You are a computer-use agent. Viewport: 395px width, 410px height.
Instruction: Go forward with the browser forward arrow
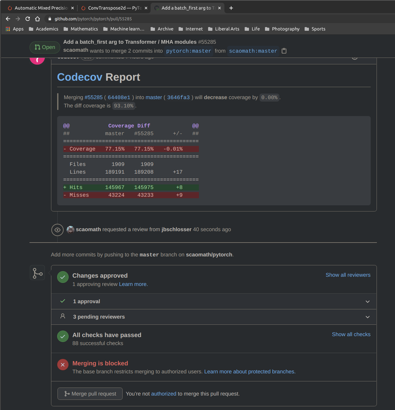(x=18, y=19)
